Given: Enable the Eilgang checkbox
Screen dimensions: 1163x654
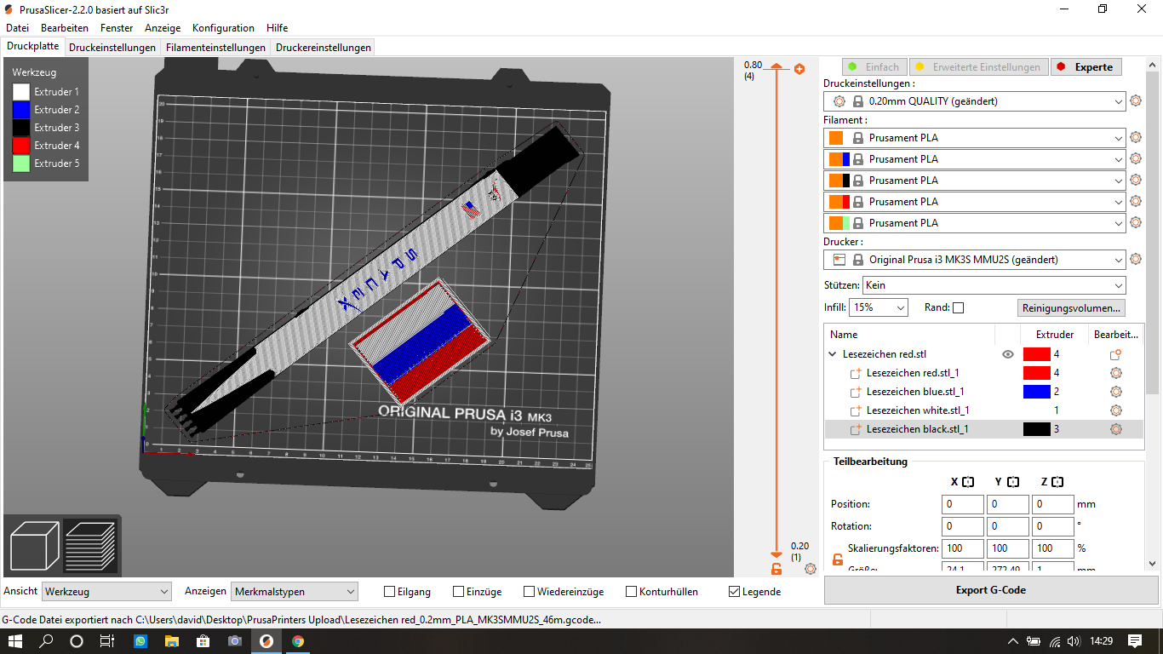Looking at the screenshot, I should pos(390,592).
